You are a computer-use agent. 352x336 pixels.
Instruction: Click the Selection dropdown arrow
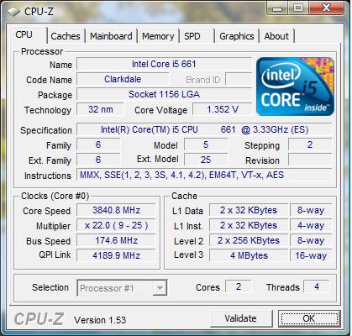tap(160, 288)
